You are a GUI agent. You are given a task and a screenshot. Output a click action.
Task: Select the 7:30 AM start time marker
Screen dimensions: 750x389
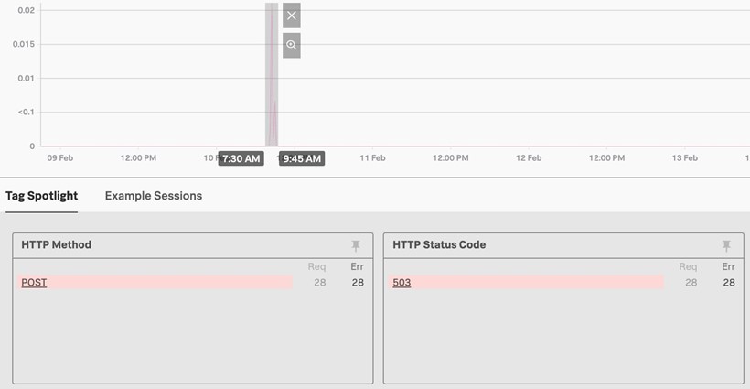[x=241, y=158]
